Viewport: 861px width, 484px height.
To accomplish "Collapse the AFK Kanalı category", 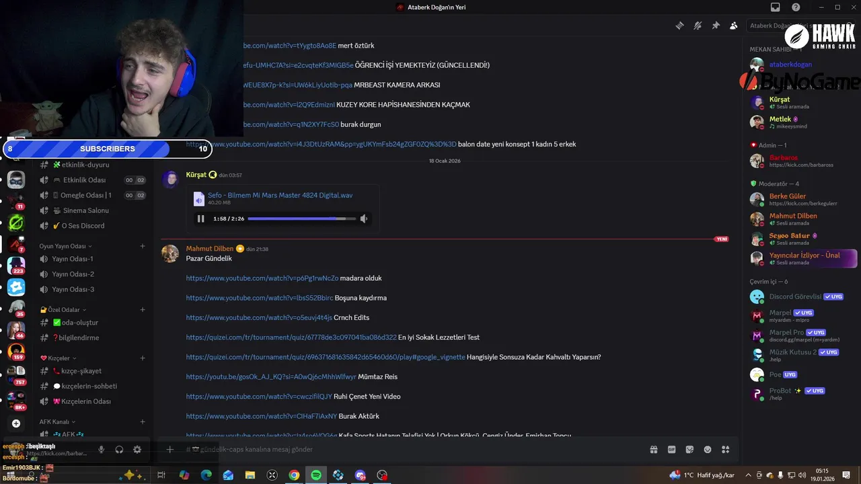I will pos(57,422).
